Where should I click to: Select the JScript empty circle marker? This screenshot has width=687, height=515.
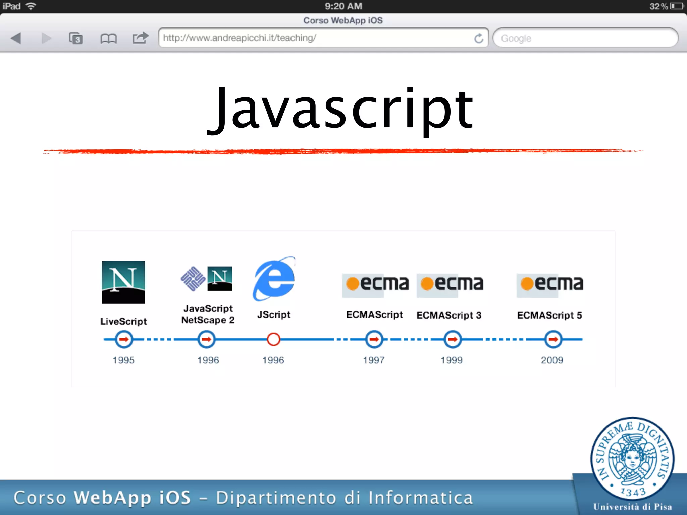(274, 339)
